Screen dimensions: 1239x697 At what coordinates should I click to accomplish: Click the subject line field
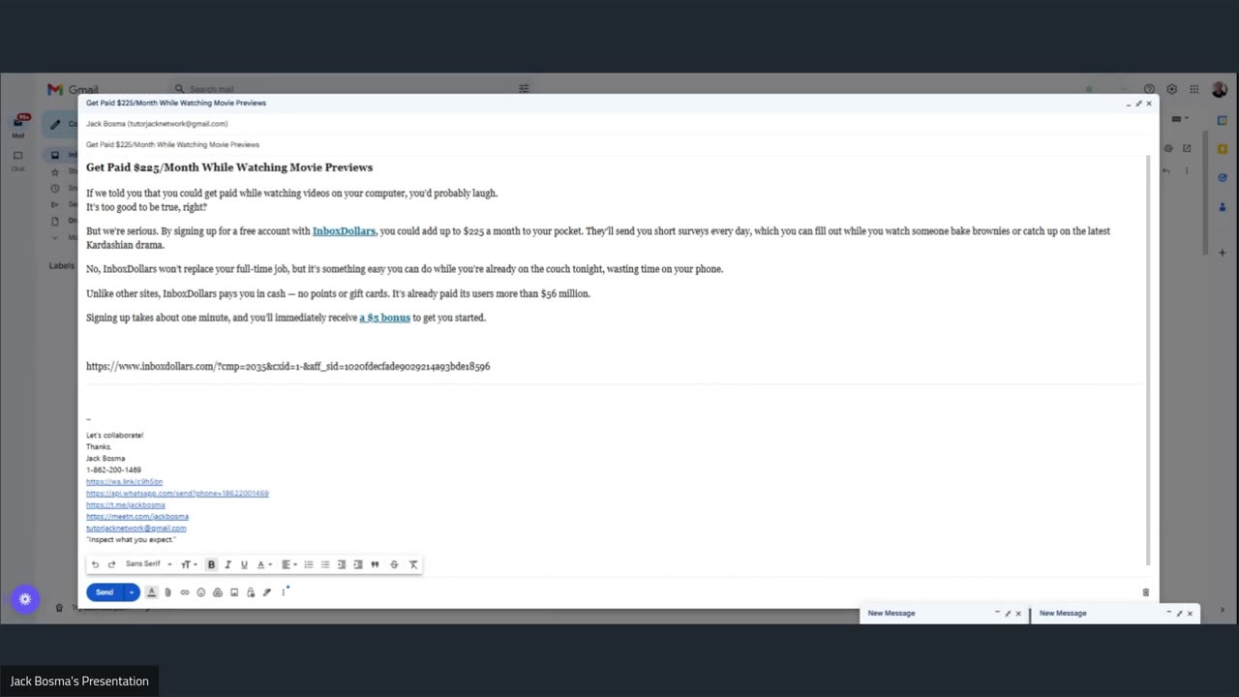[614, 144]
